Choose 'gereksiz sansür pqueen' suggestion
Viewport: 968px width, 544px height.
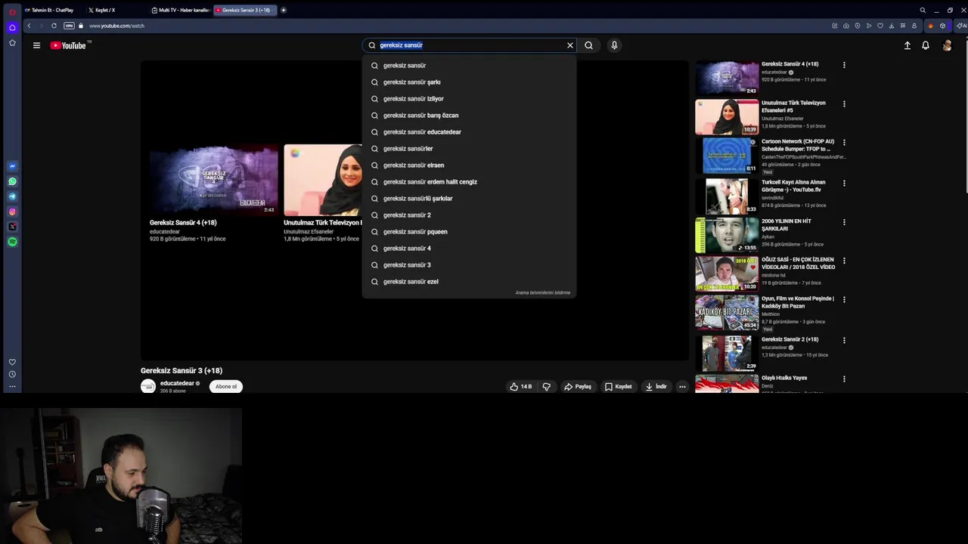point(469,232)
